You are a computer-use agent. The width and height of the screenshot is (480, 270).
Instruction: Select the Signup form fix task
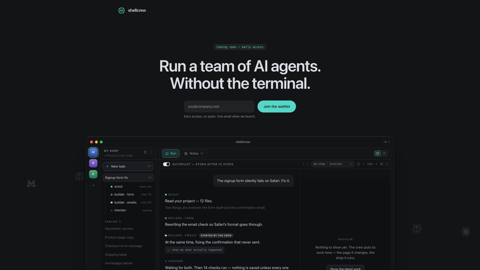tap(128, 178)
